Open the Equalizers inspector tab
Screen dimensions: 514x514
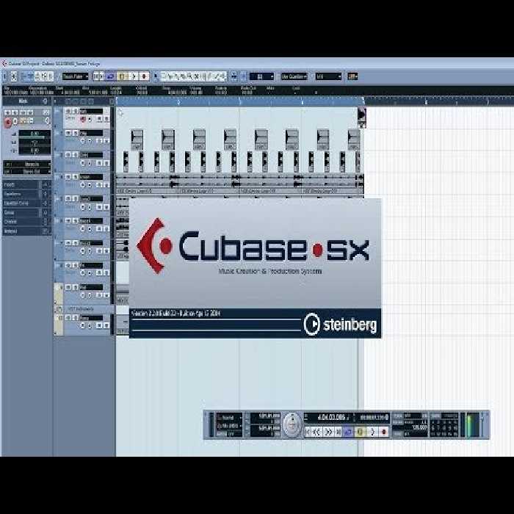(26, 194)
